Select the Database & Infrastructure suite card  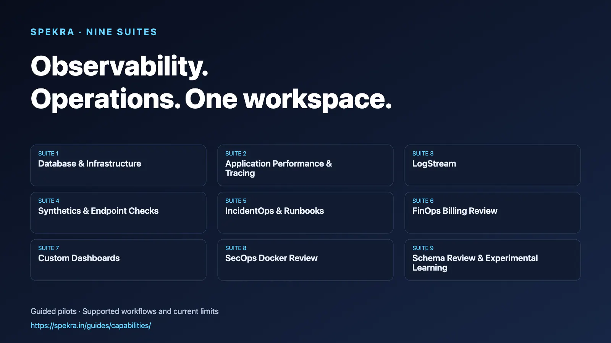coord(118,165)
